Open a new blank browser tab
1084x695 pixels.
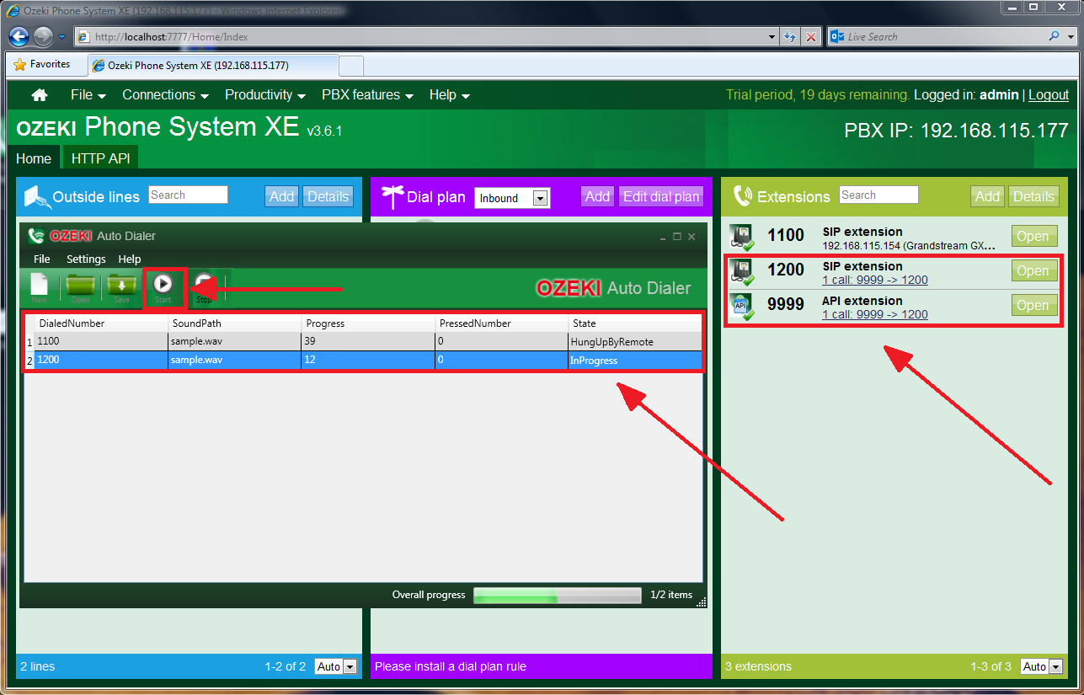coord(351,66)
